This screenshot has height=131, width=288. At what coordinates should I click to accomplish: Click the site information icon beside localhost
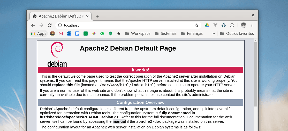click(x=60, y=25)
